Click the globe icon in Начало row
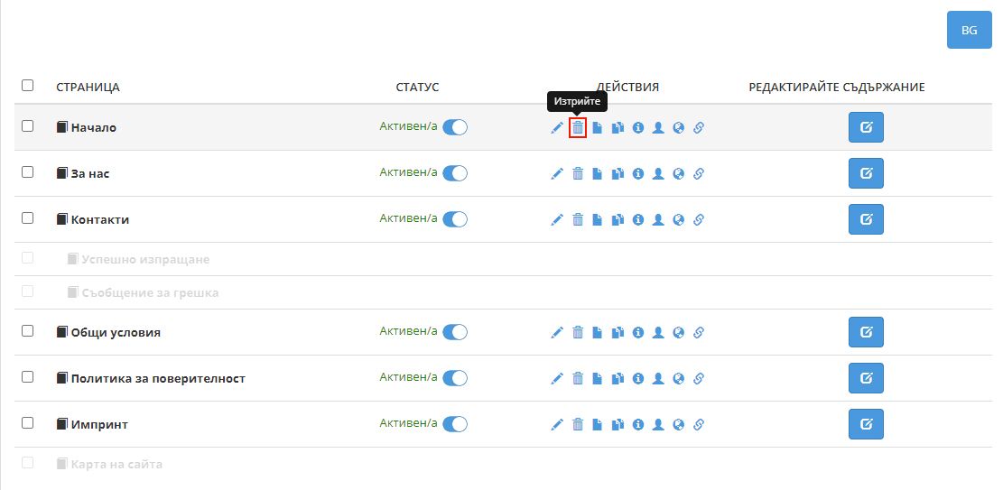This screenshot has width=1003, height=490. point(678,128)
